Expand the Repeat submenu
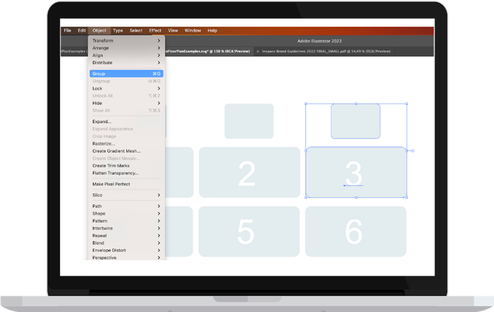This screenshot has width=494, height=312. click(126, 235)
